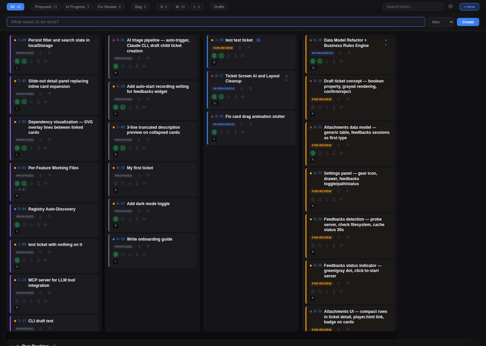Open ticket B-31 with its arrow icon
Viewport: 486px width, 346px height.
click(x=148, y=58)
